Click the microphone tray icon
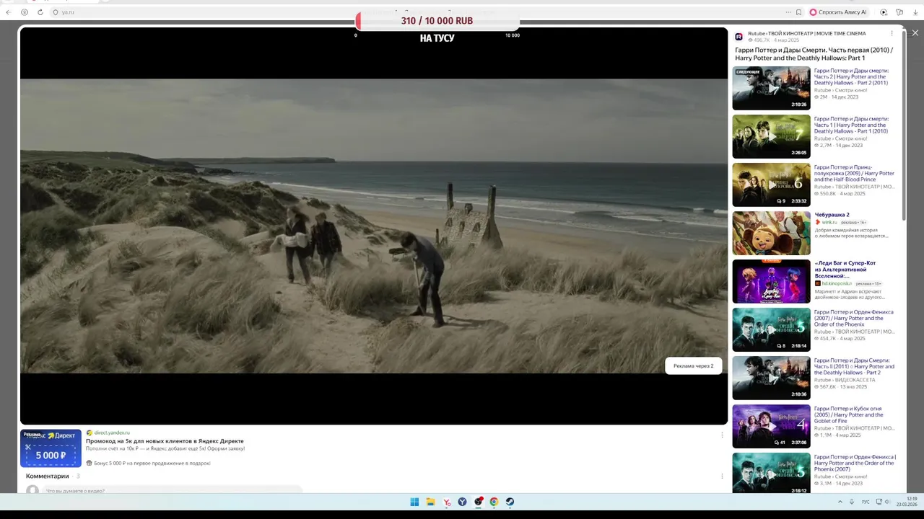 pyautogui.click(x=852, y=502)
